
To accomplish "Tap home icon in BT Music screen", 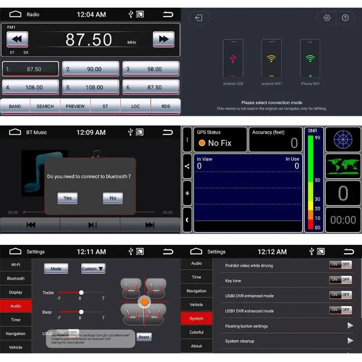I will pos(15,132).
